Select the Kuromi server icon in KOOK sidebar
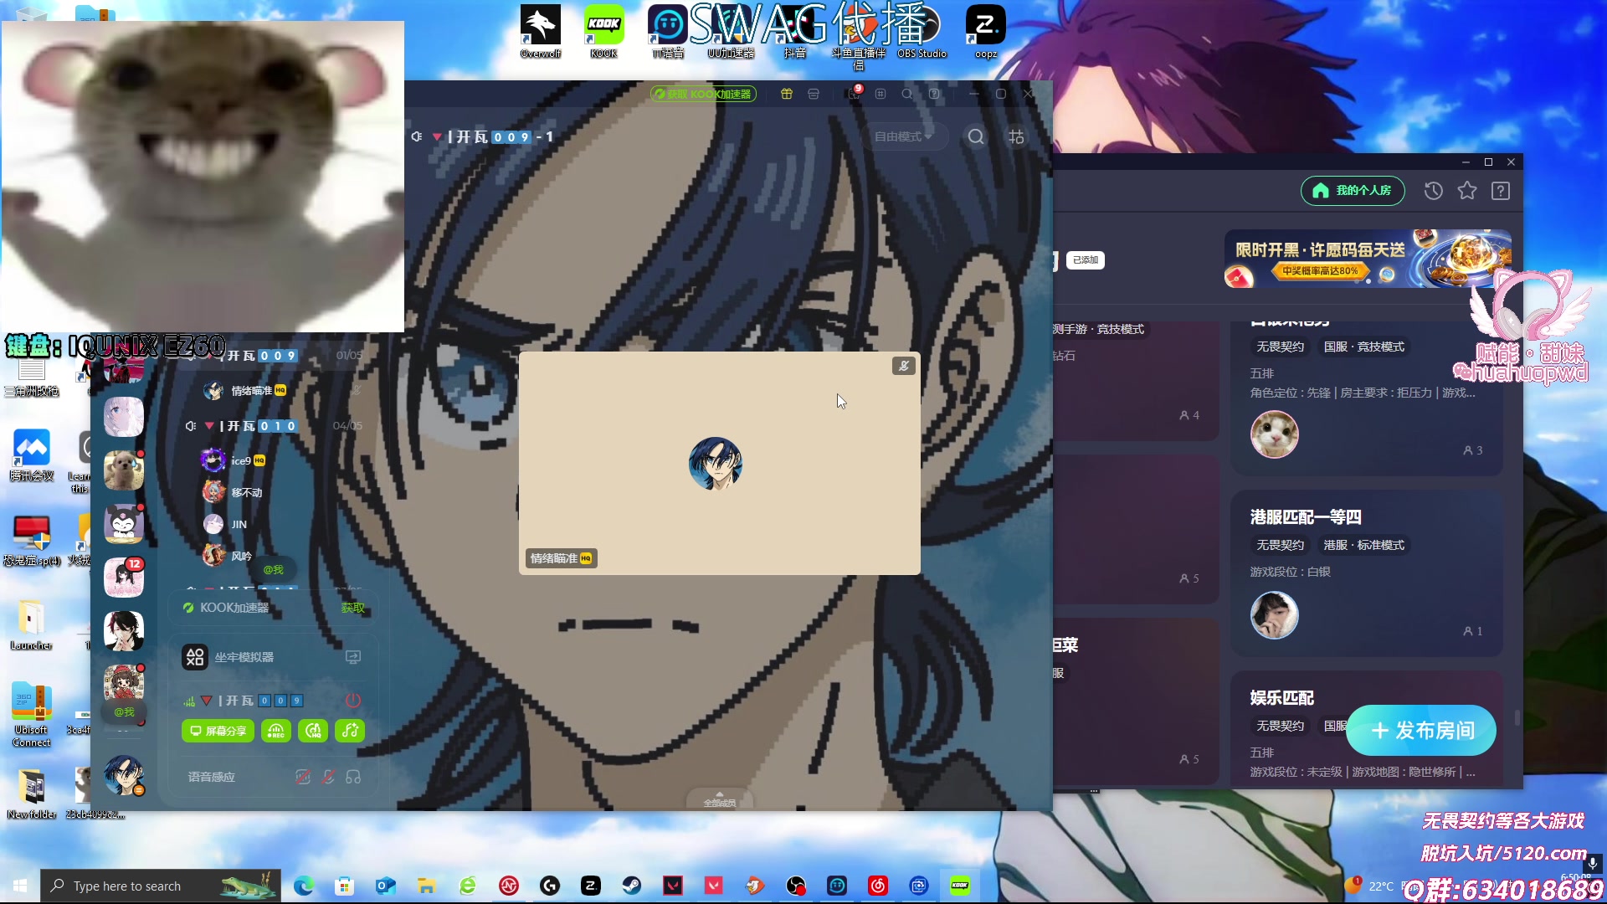Screen dimensions: 1607x904 click(123, 524)
